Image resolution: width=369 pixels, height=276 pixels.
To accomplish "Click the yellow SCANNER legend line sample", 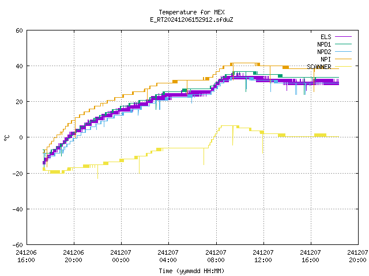I will coord(343,67).
